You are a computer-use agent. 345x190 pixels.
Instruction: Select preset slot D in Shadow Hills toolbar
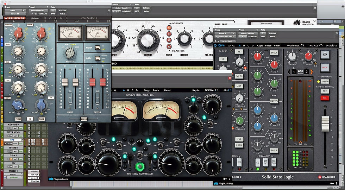(x=137, y=90)
